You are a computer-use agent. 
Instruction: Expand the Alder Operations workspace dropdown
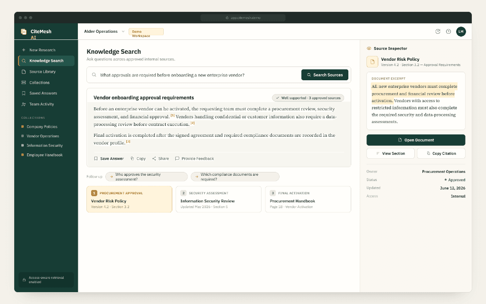pos(104,31)
